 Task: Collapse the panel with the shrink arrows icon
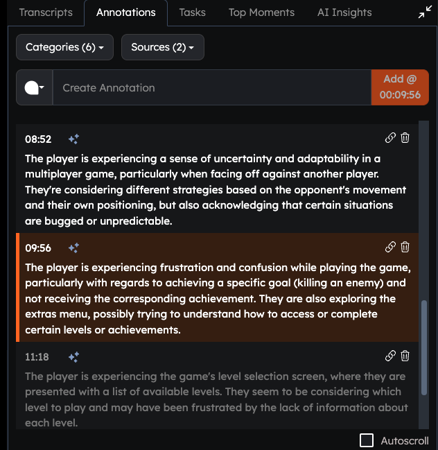click(425, 12)
